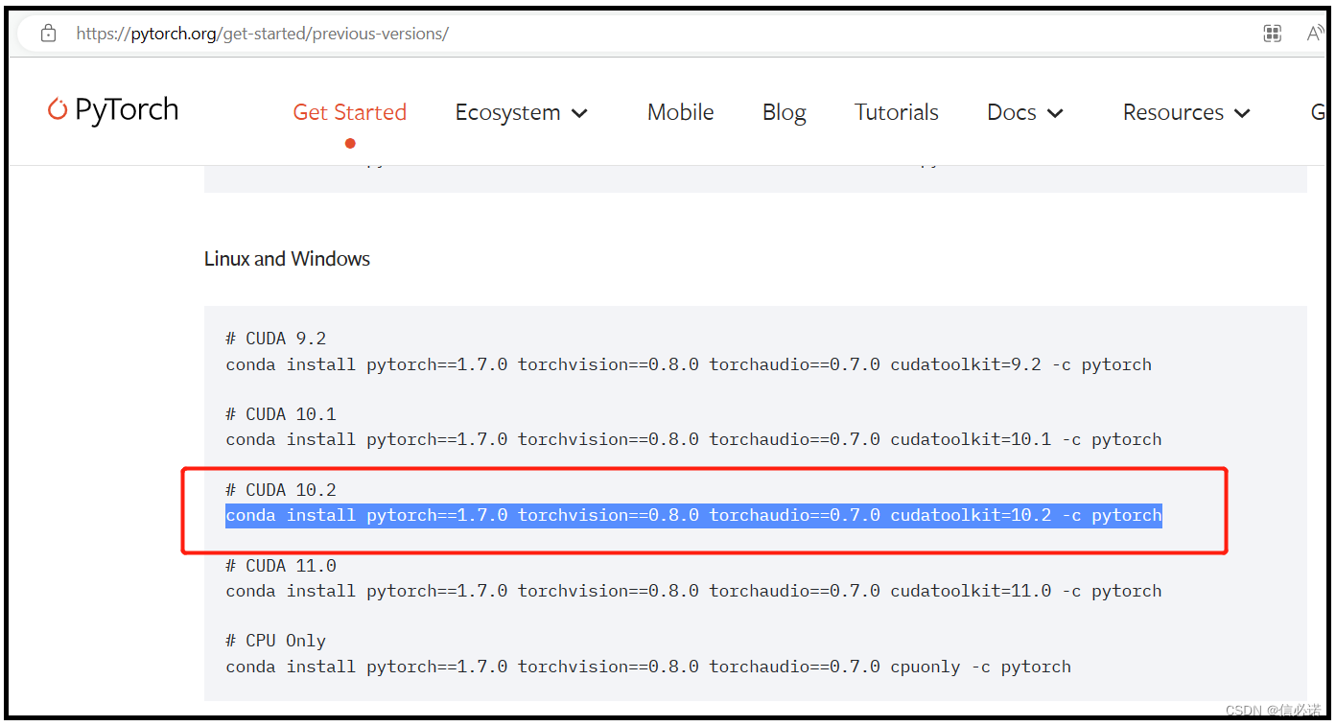This screenshot has width=1336, height=726.
Task: Click the "# CUDA 9.2" comment line
Action: coord(276,339)
